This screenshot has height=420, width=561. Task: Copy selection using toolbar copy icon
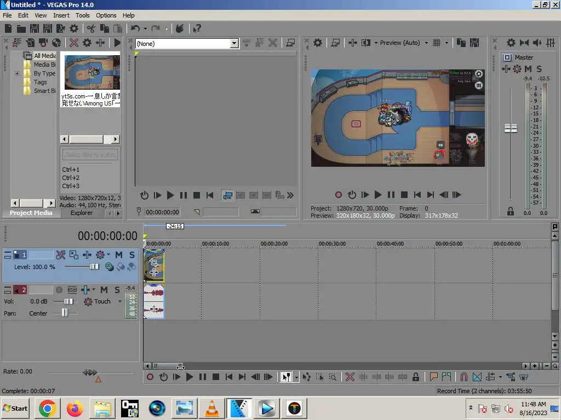tap(105, 28)
